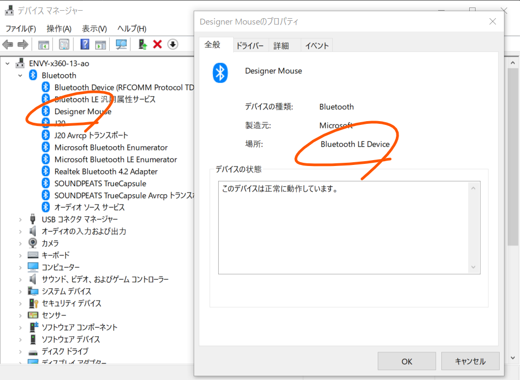Click the OK button
This screenshot has height=380, width=520.
point(407,361)
